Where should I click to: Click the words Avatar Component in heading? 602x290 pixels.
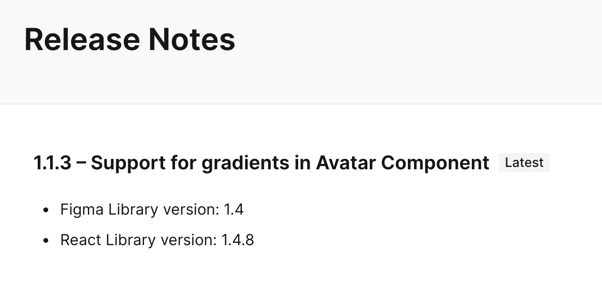(x=403, y=163)
